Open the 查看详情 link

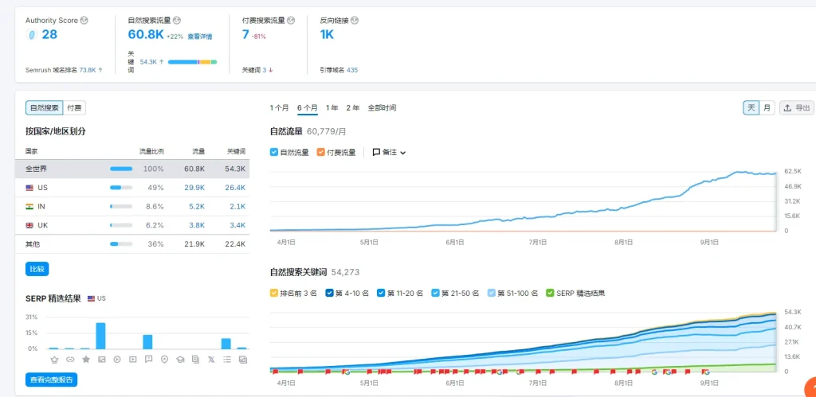[200, 37]
